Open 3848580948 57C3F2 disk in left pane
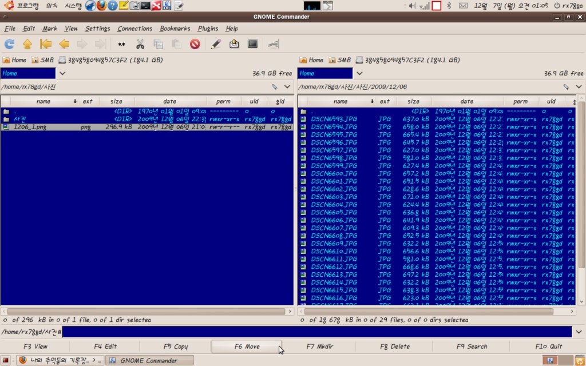This screenshot has height=366, width=586. tap(110, 60)
